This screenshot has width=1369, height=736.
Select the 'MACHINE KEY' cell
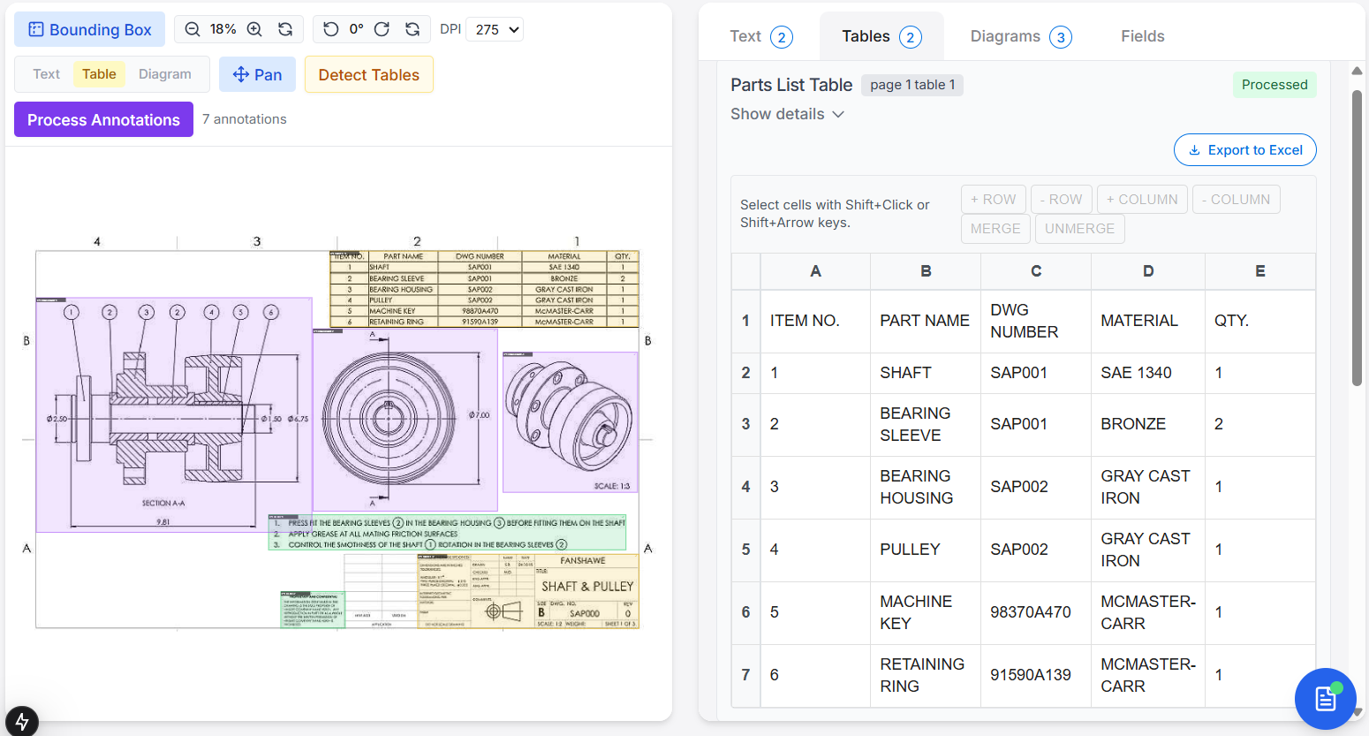(x=926, y=612)
